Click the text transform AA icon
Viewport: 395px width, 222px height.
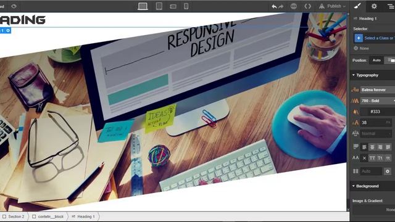355,158
